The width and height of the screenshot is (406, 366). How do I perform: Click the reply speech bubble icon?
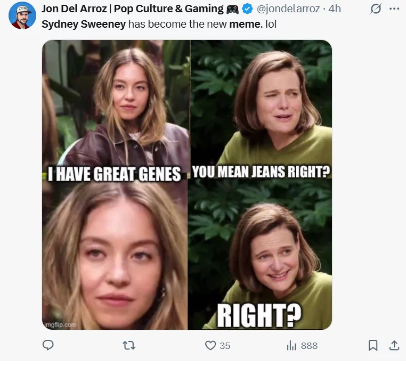pos(48,346)
